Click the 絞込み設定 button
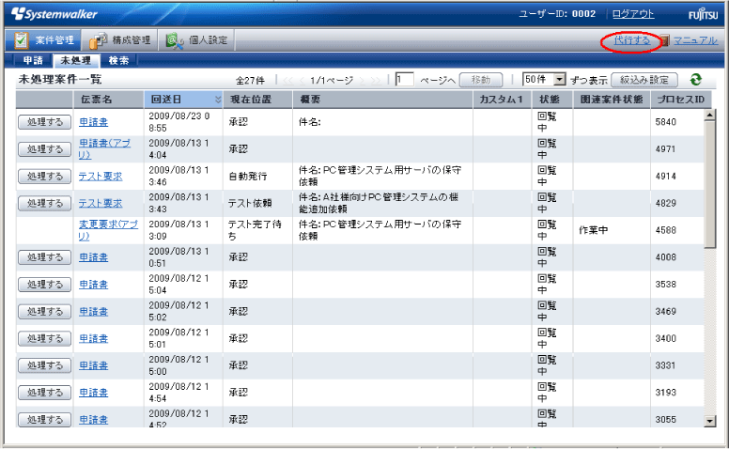Screen dimensions: 729x449 pyautogui.click(x=644, y=80)
